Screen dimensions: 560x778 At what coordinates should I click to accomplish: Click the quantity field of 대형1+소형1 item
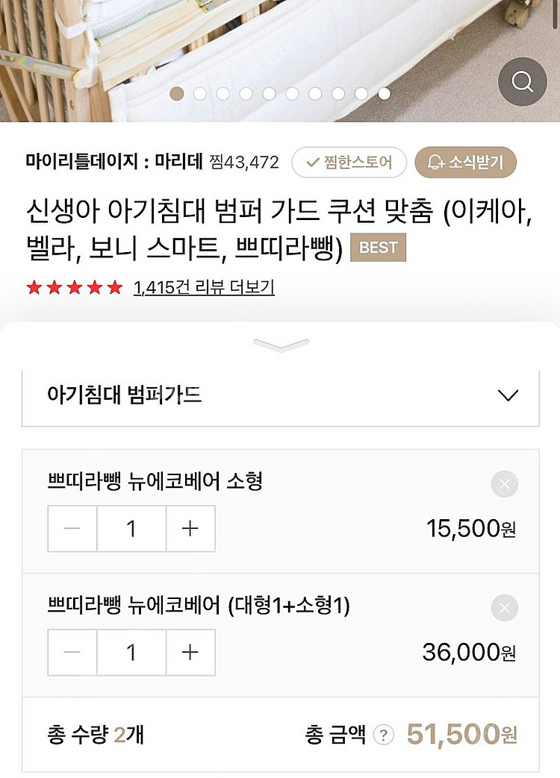point(131,653)
